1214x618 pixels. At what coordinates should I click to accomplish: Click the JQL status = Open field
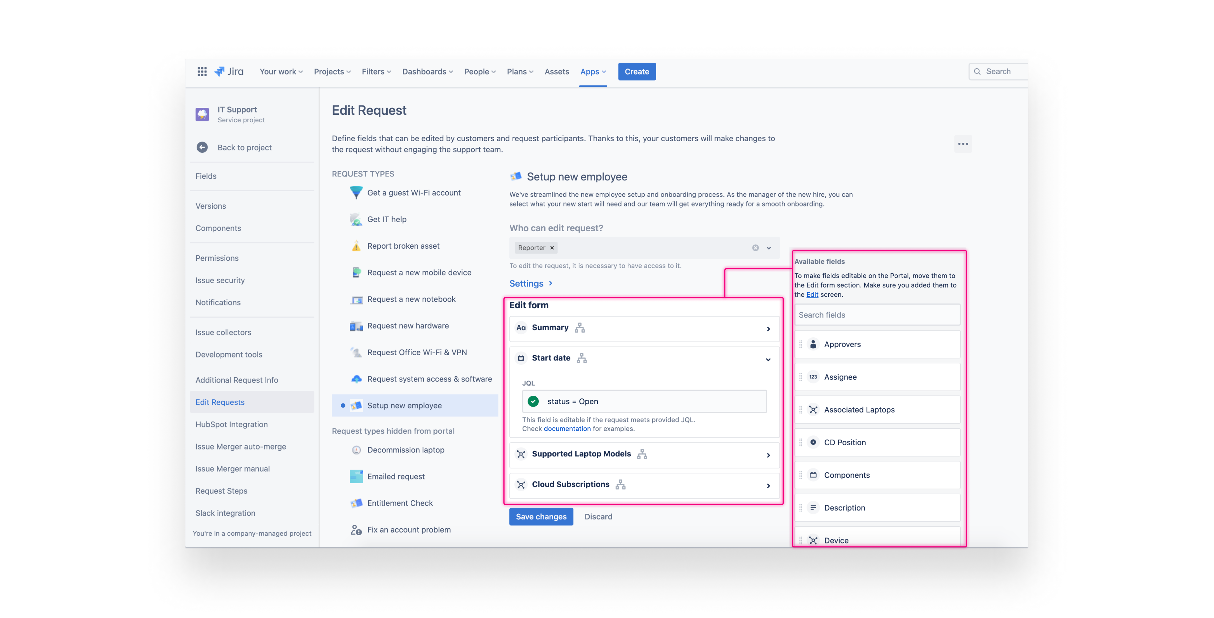point(644,401)
